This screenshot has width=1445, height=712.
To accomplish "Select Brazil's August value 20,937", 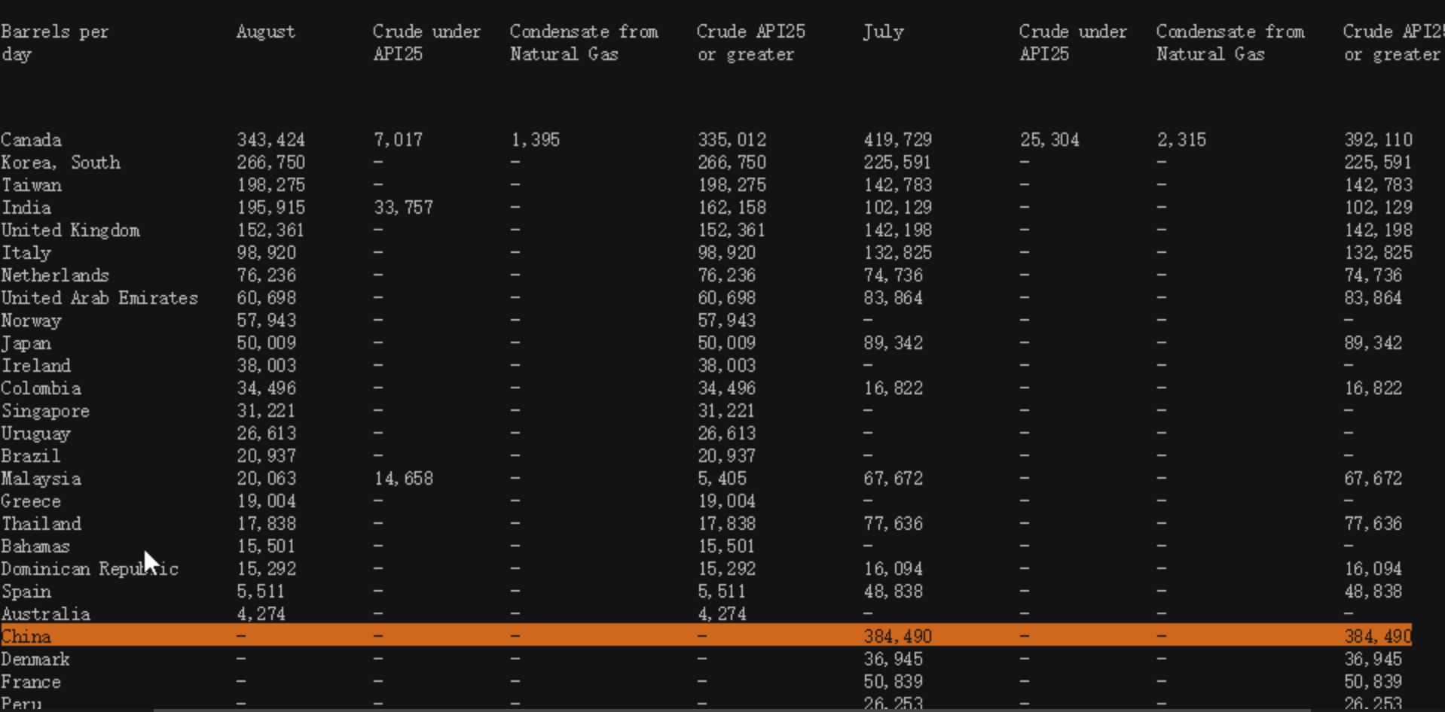I will (x=266, y=456).
